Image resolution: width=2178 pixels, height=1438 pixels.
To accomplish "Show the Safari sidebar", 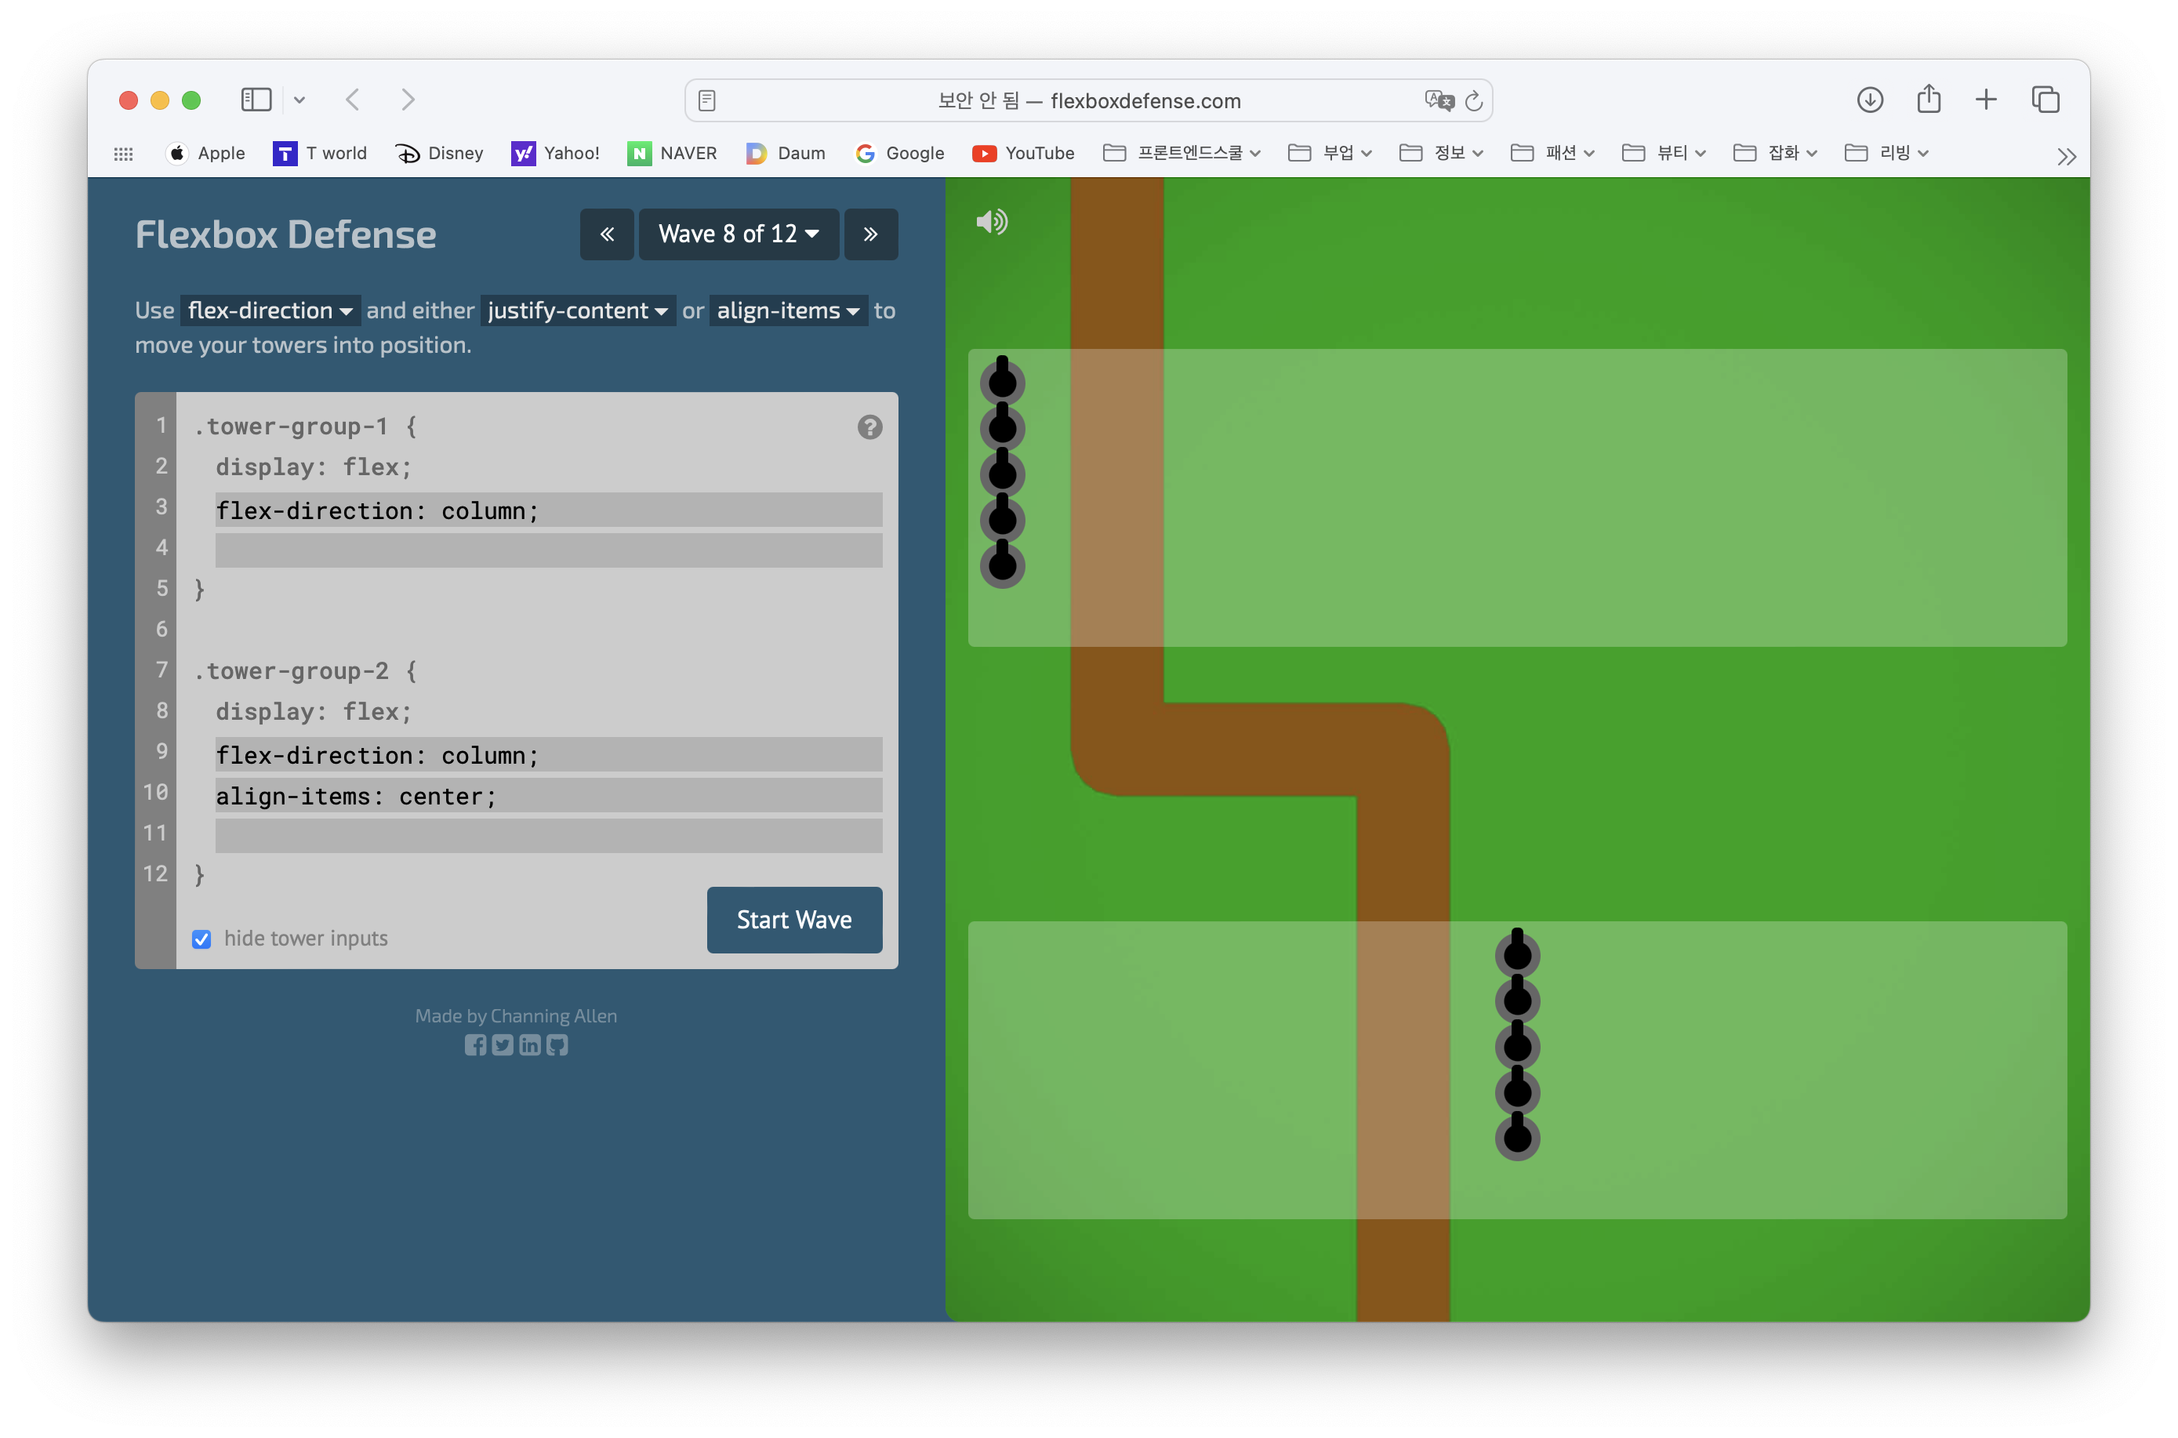I will [x=256, y=100].
